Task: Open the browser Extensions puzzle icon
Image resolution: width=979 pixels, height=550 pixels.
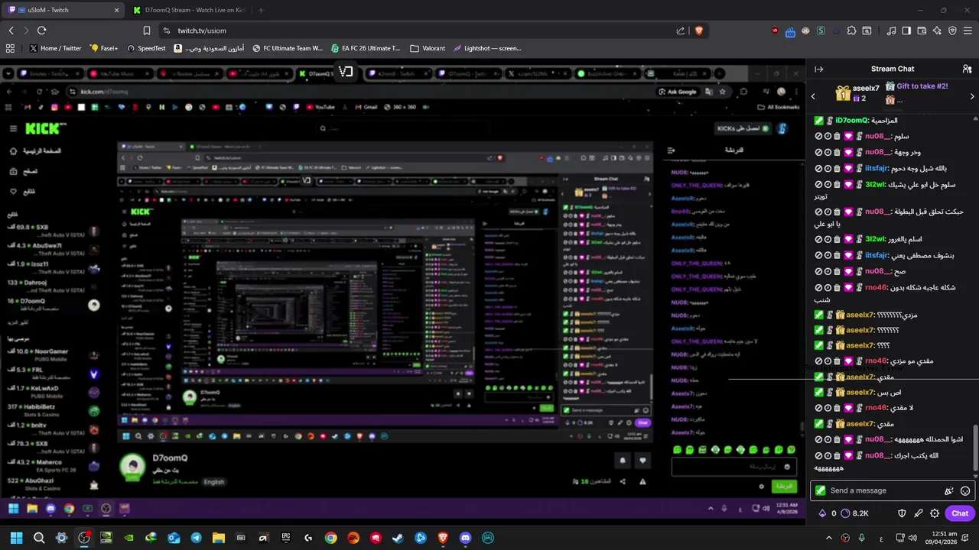Action: click(x=851, y=31)
